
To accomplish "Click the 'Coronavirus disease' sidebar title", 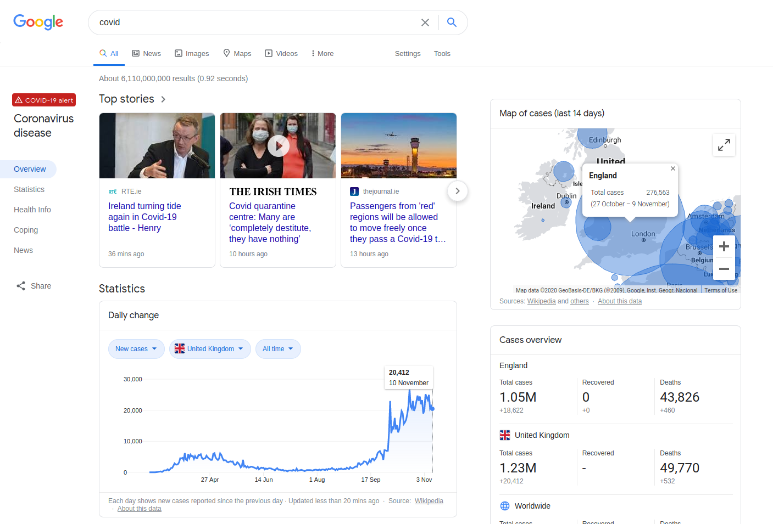I will click(43, 126).
